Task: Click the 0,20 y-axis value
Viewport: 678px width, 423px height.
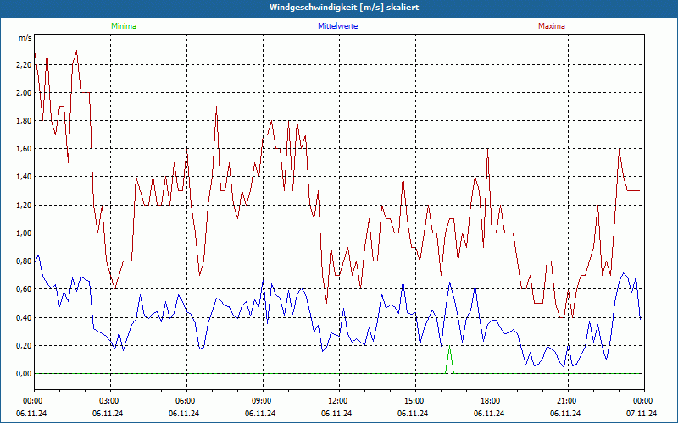Action: point(24,346)
